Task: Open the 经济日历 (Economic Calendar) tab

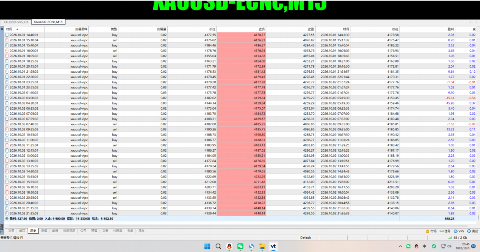Action: pos(69,231)
